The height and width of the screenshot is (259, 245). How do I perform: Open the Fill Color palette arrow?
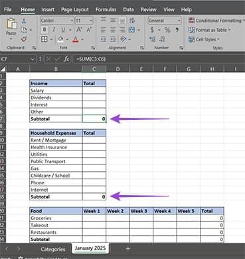point(67,39)
